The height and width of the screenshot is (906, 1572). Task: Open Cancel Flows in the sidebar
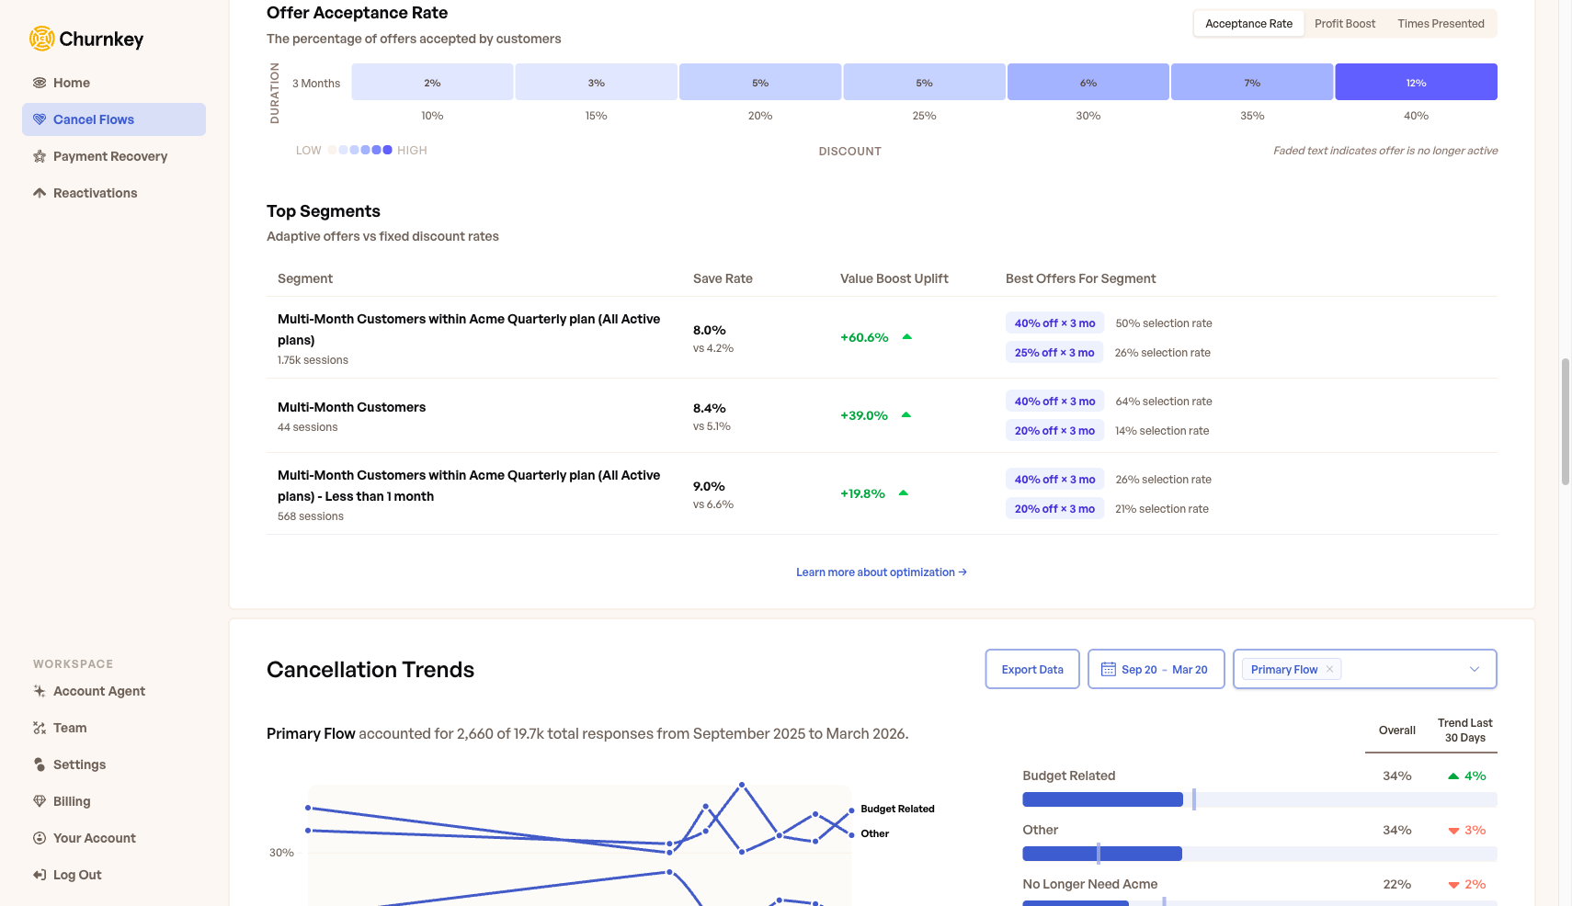point(94,119)
